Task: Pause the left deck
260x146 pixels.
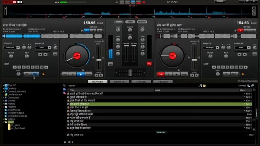Action: pos(73,75)
